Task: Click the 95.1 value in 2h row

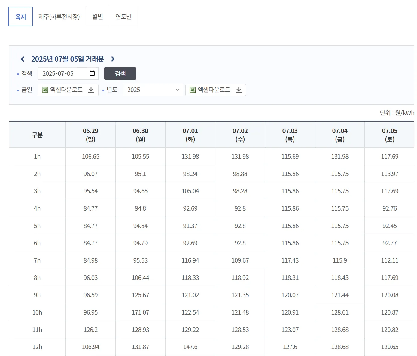Action: 140,174
